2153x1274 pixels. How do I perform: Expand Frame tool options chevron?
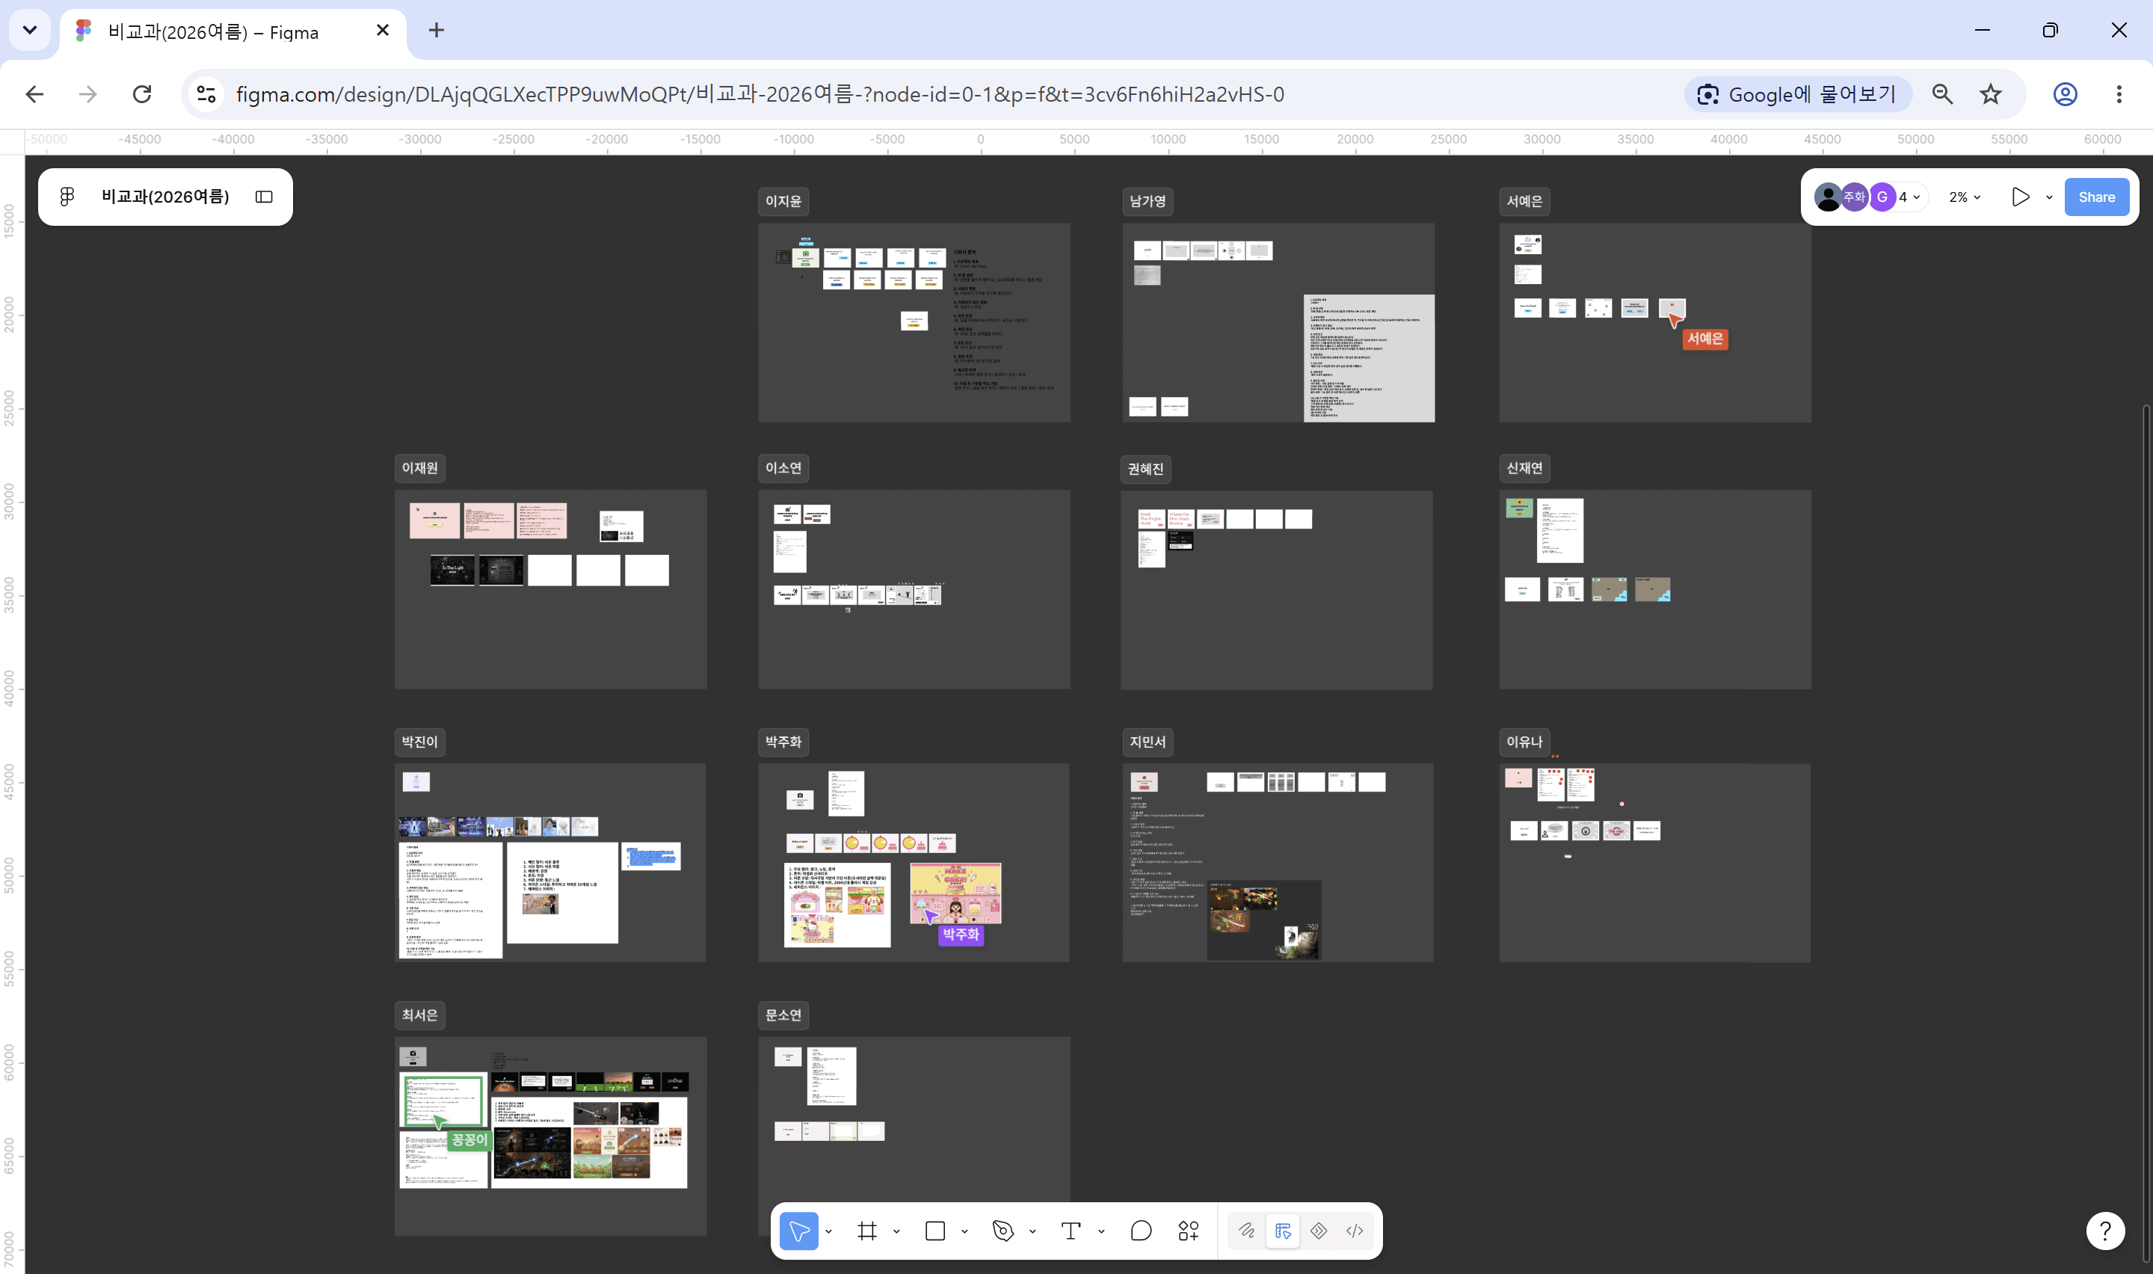[x=897, y=1232]
